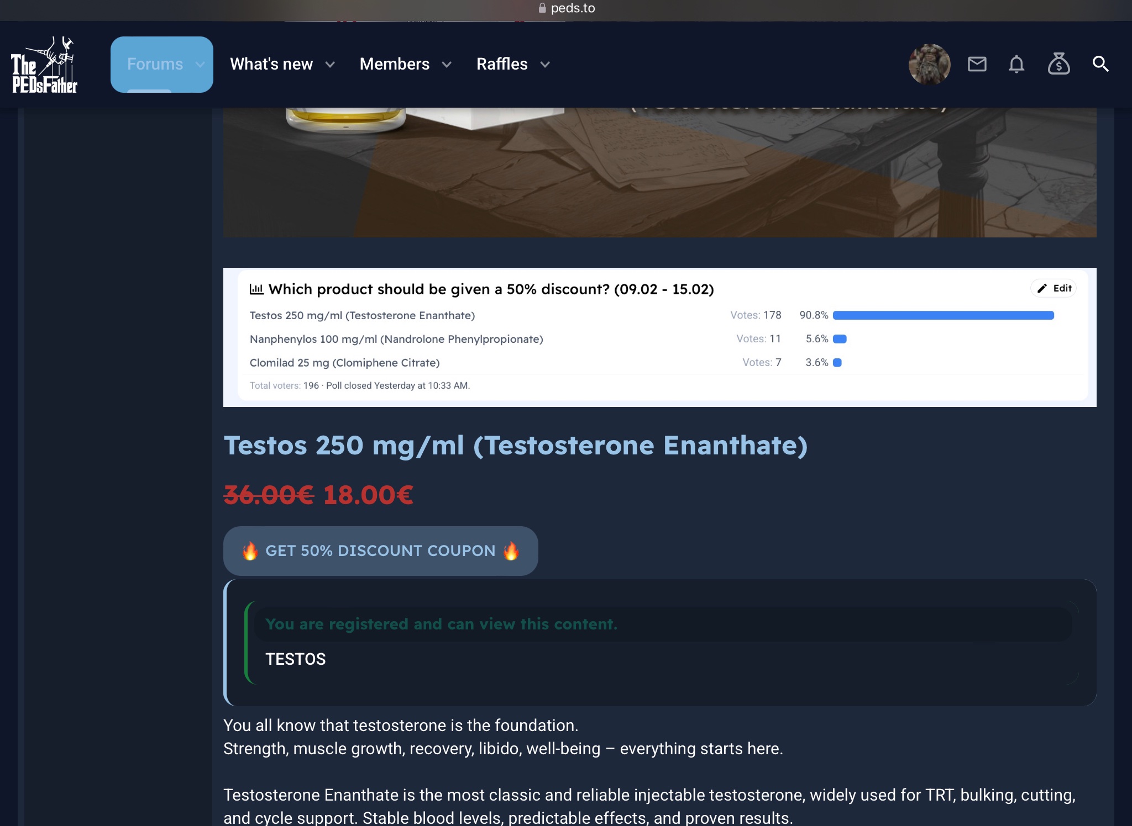Open the notifications bell icon

[x=1016, y=65]
